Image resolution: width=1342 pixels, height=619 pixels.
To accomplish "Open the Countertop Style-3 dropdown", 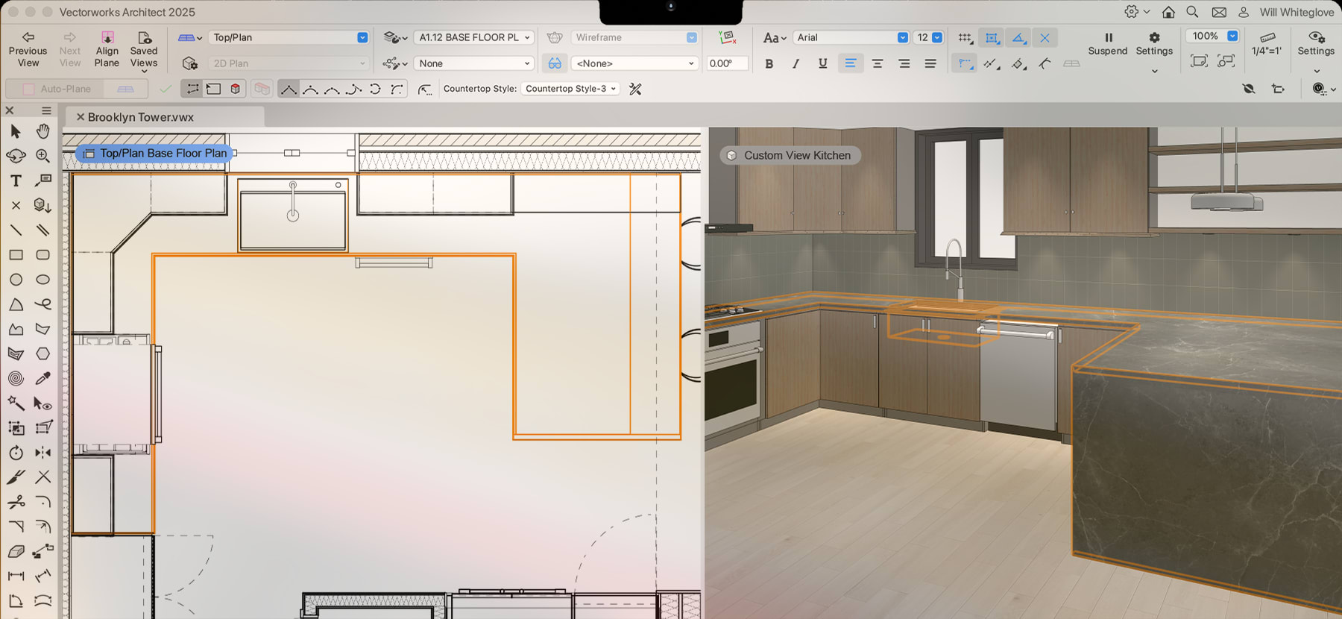I will 570,89.
